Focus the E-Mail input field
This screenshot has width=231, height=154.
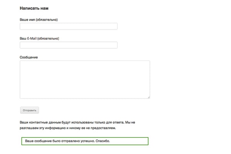69,45
